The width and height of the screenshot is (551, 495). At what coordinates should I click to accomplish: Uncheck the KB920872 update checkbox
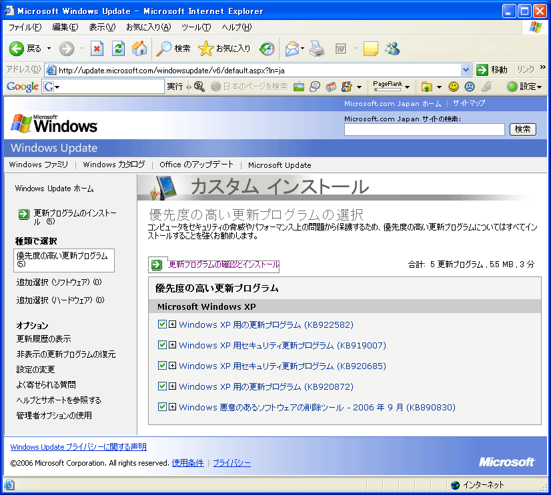162,386
